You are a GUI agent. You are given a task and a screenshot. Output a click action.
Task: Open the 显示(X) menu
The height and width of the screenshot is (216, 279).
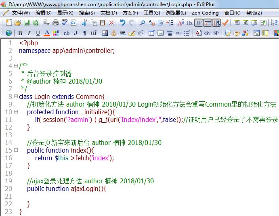click(65, 13)
